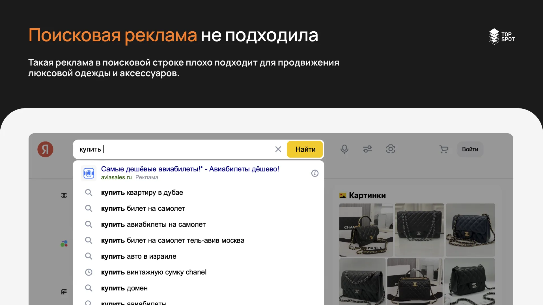Select suggestion купить квартиру в дубае

pyautogui.click(x=142, y=192)
